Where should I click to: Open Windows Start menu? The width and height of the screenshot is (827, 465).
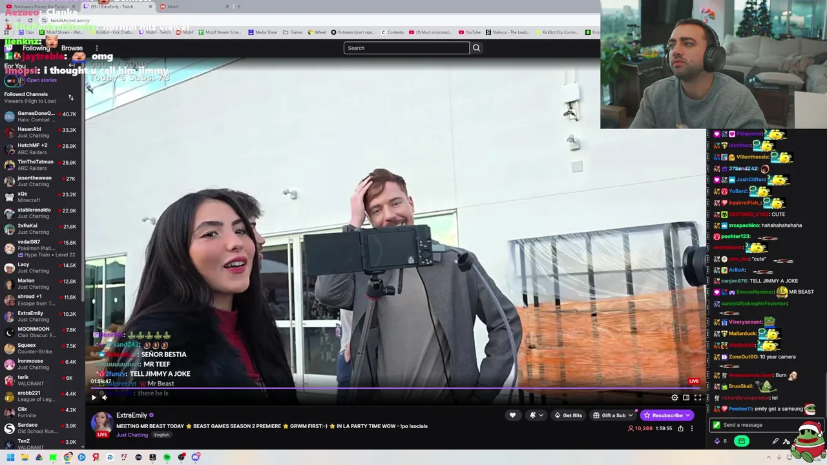click(x=10, y=457)
